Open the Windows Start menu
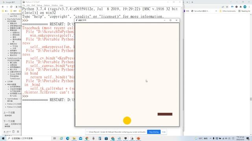 (x=3, y=138)
